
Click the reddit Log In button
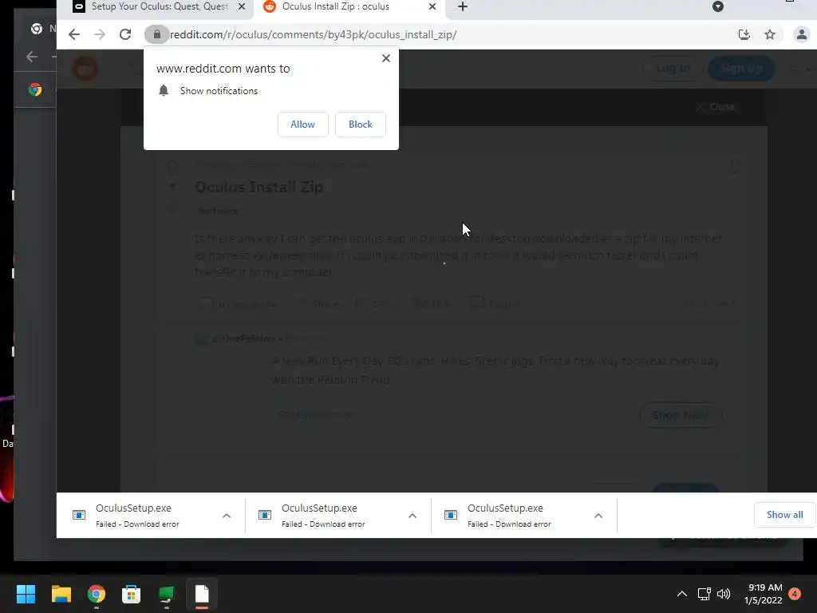(673, 69)
